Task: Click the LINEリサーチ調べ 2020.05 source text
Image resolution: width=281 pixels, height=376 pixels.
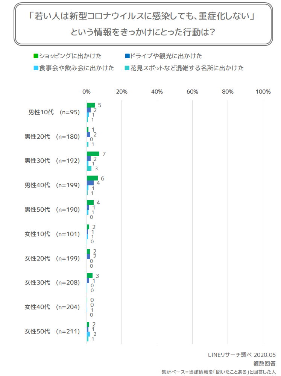Action: [242, 355]
